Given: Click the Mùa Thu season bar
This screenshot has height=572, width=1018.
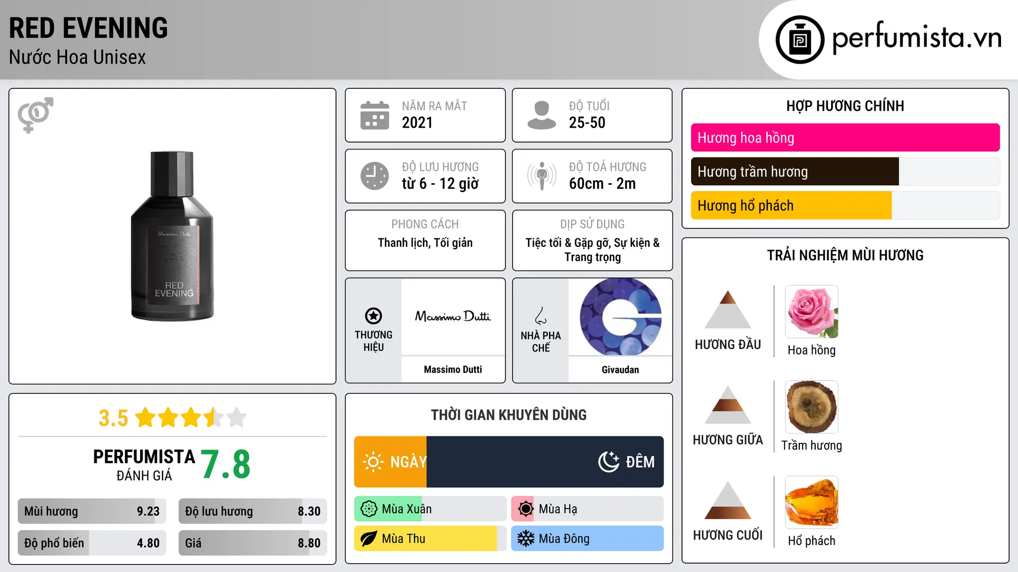Looking at the screenshot, I should pos(430,539).
